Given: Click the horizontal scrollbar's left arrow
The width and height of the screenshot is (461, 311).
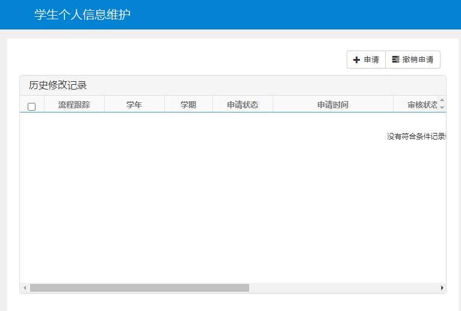Looking at the screenshot, I should (25, 288).
